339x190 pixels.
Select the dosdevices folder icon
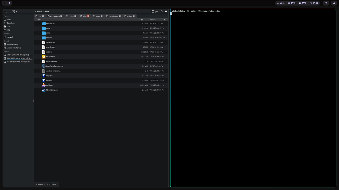(x=44, y=23)
